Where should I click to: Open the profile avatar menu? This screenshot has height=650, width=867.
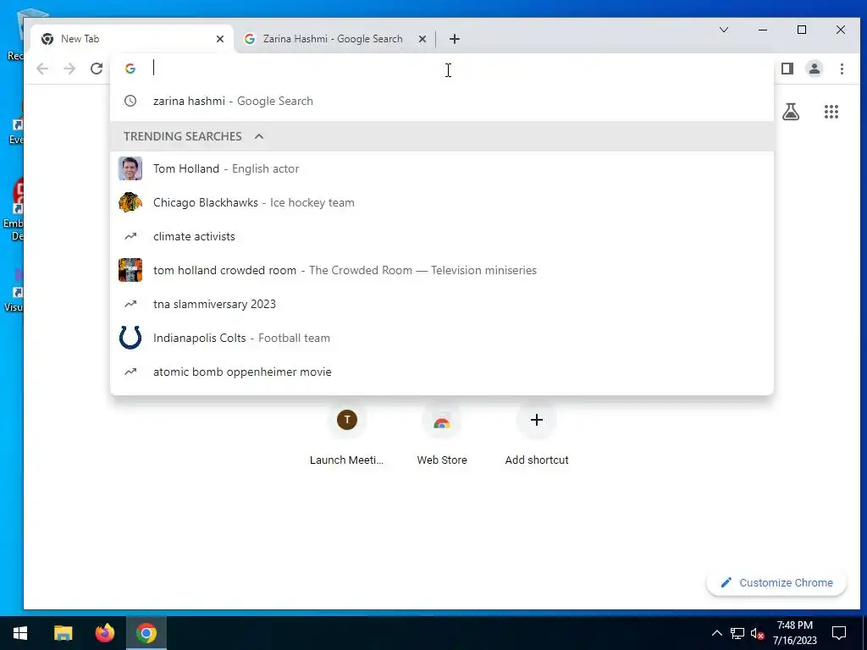pyautogui.click(x=815, y=69)
